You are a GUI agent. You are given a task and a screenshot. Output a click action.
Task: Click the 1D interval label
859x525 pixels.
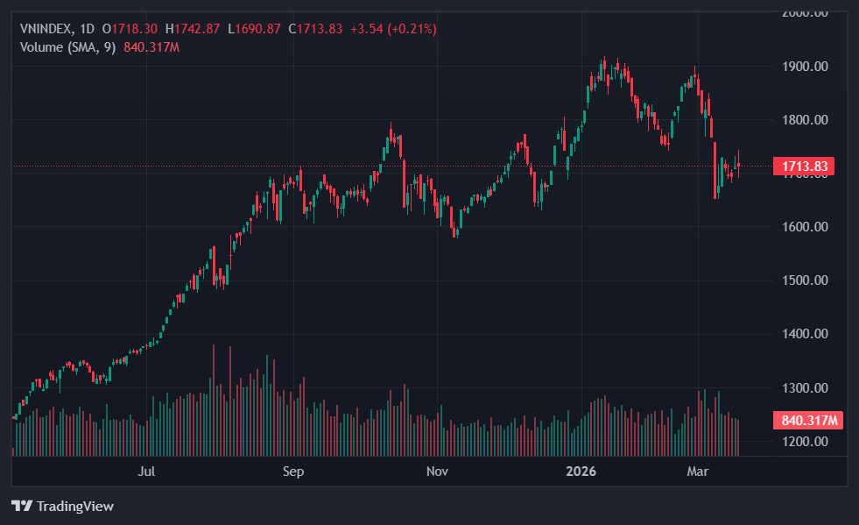(87, 29)
